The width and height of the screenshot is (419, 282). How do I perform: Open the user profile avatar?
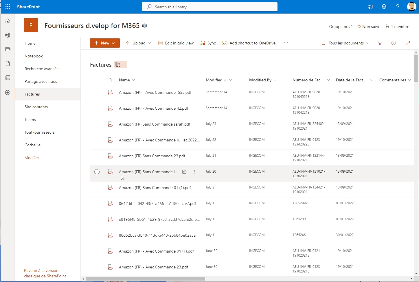pos(411,7)
